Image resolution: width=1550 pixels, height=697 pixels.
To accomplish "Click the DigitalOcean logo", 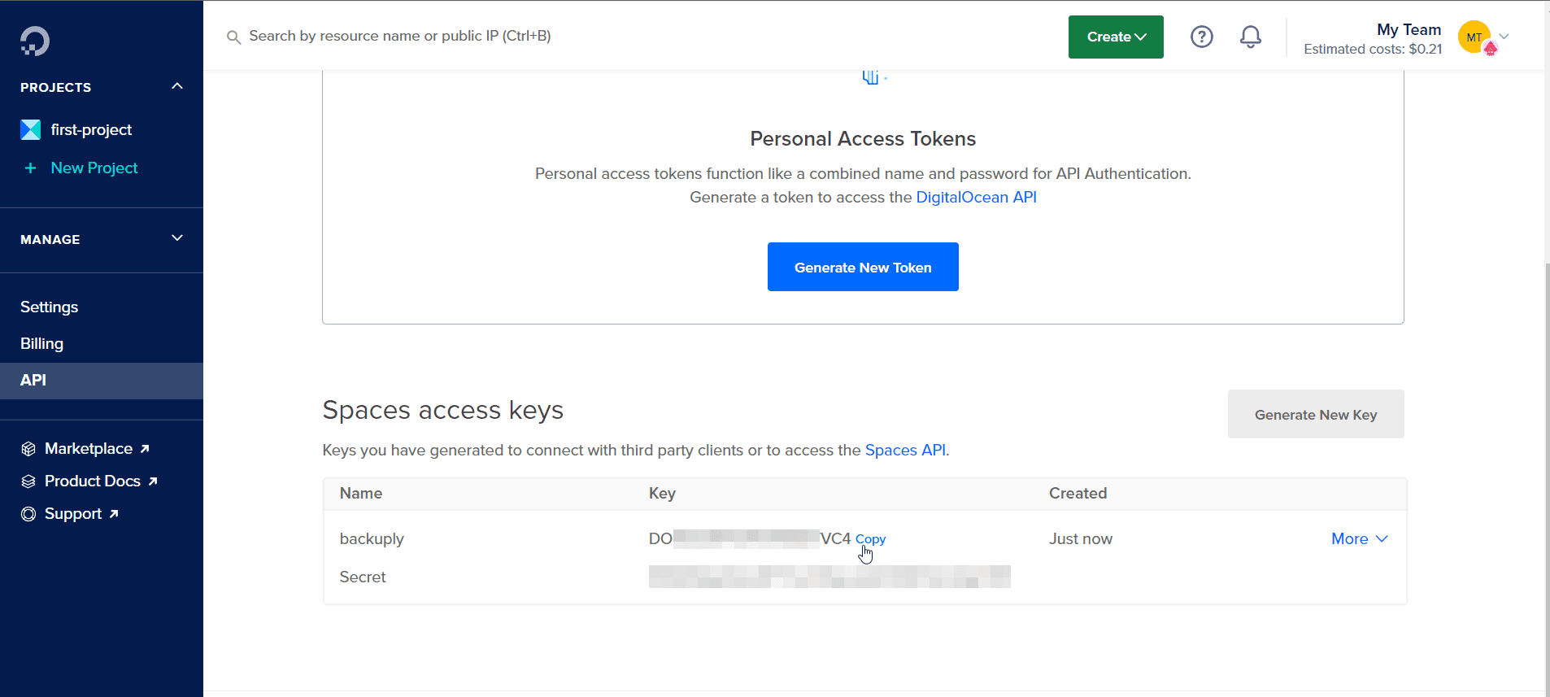I will tap(33, 39).
